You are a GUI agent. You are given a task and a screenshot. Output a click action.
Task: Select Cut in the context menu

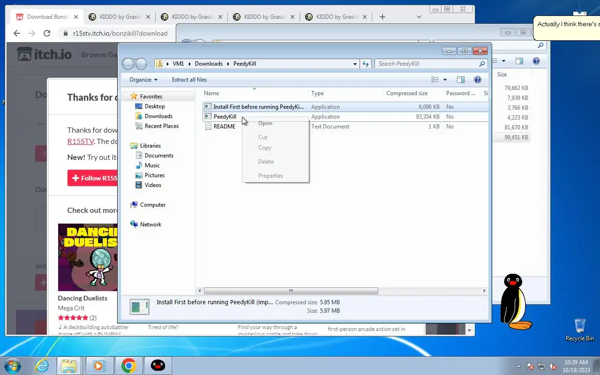[x=263, y=137]
